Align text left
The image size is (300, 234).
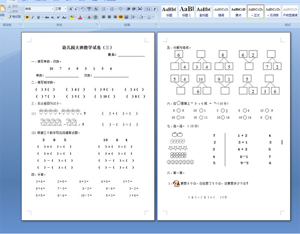pyautogui.click(x=104, y=17)
